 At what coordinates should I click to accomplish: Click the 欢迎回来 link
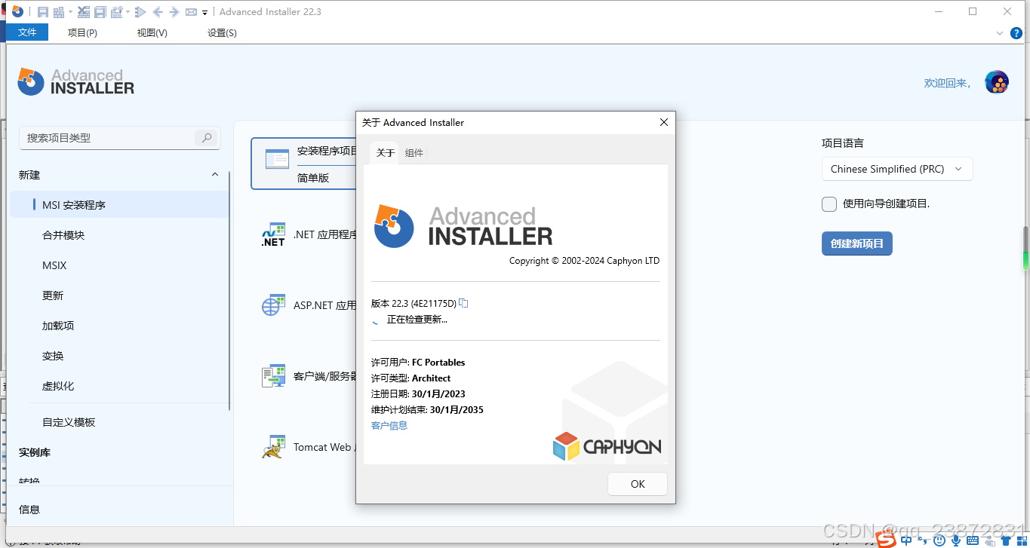(947, 83)
